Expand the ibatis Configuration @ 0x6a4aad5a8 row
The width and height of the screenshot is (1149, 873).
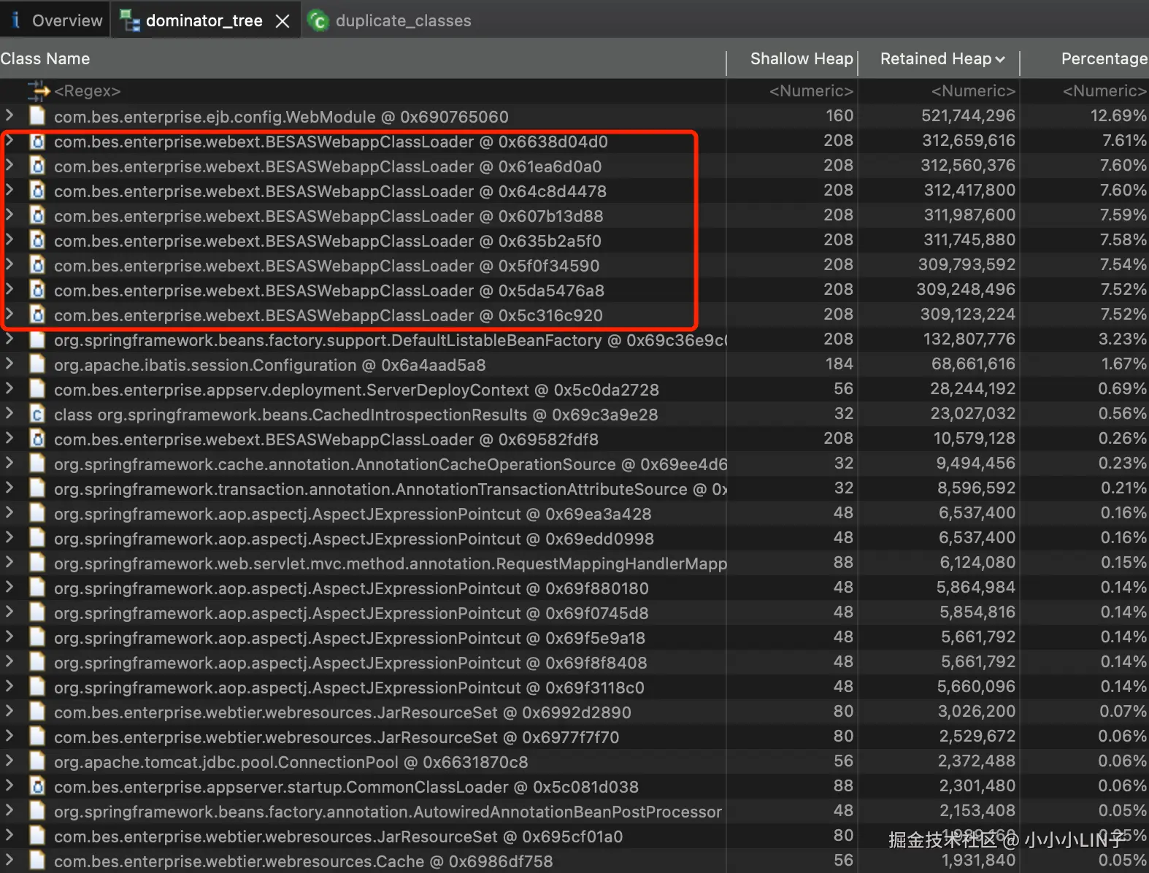pyautogui.click(x=9, y=364)
